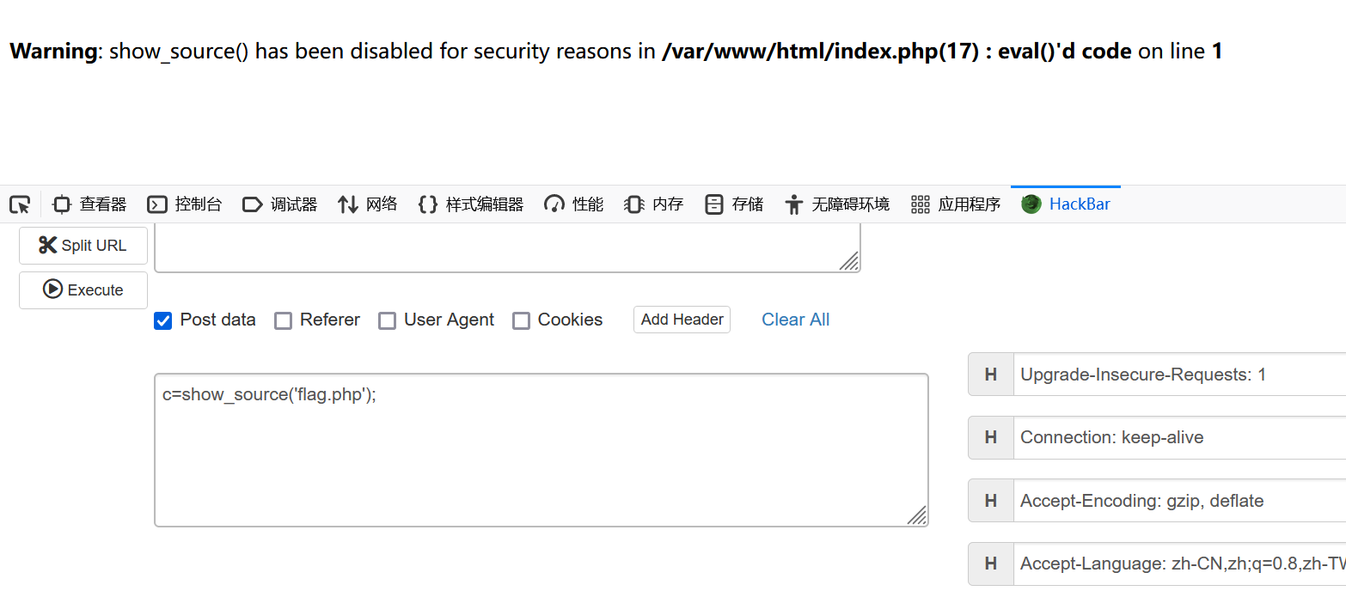
Task: Open the 调试器 debugger panel
Action: 279,204
